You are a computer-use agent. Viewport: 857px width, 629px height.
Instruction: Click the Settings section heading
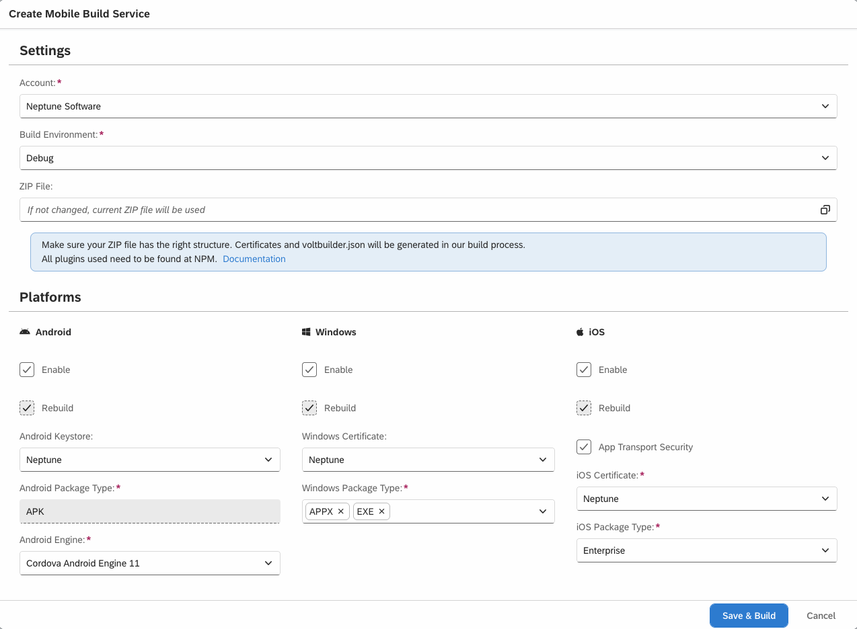tap(45, 50)
